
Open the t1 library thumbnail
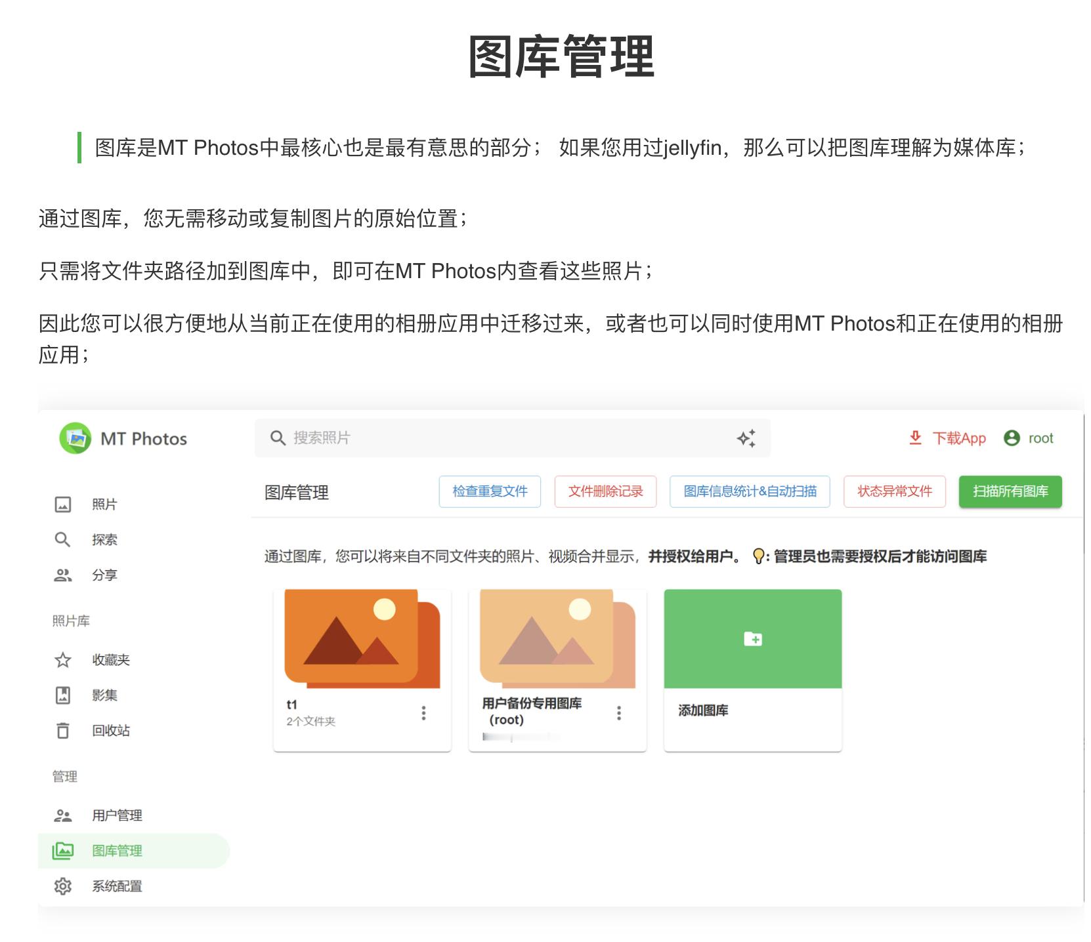(362, 639)
